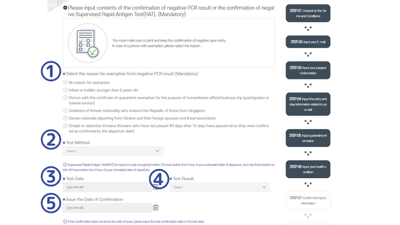Click the document checklist illustration icon

tap(88, 43)
